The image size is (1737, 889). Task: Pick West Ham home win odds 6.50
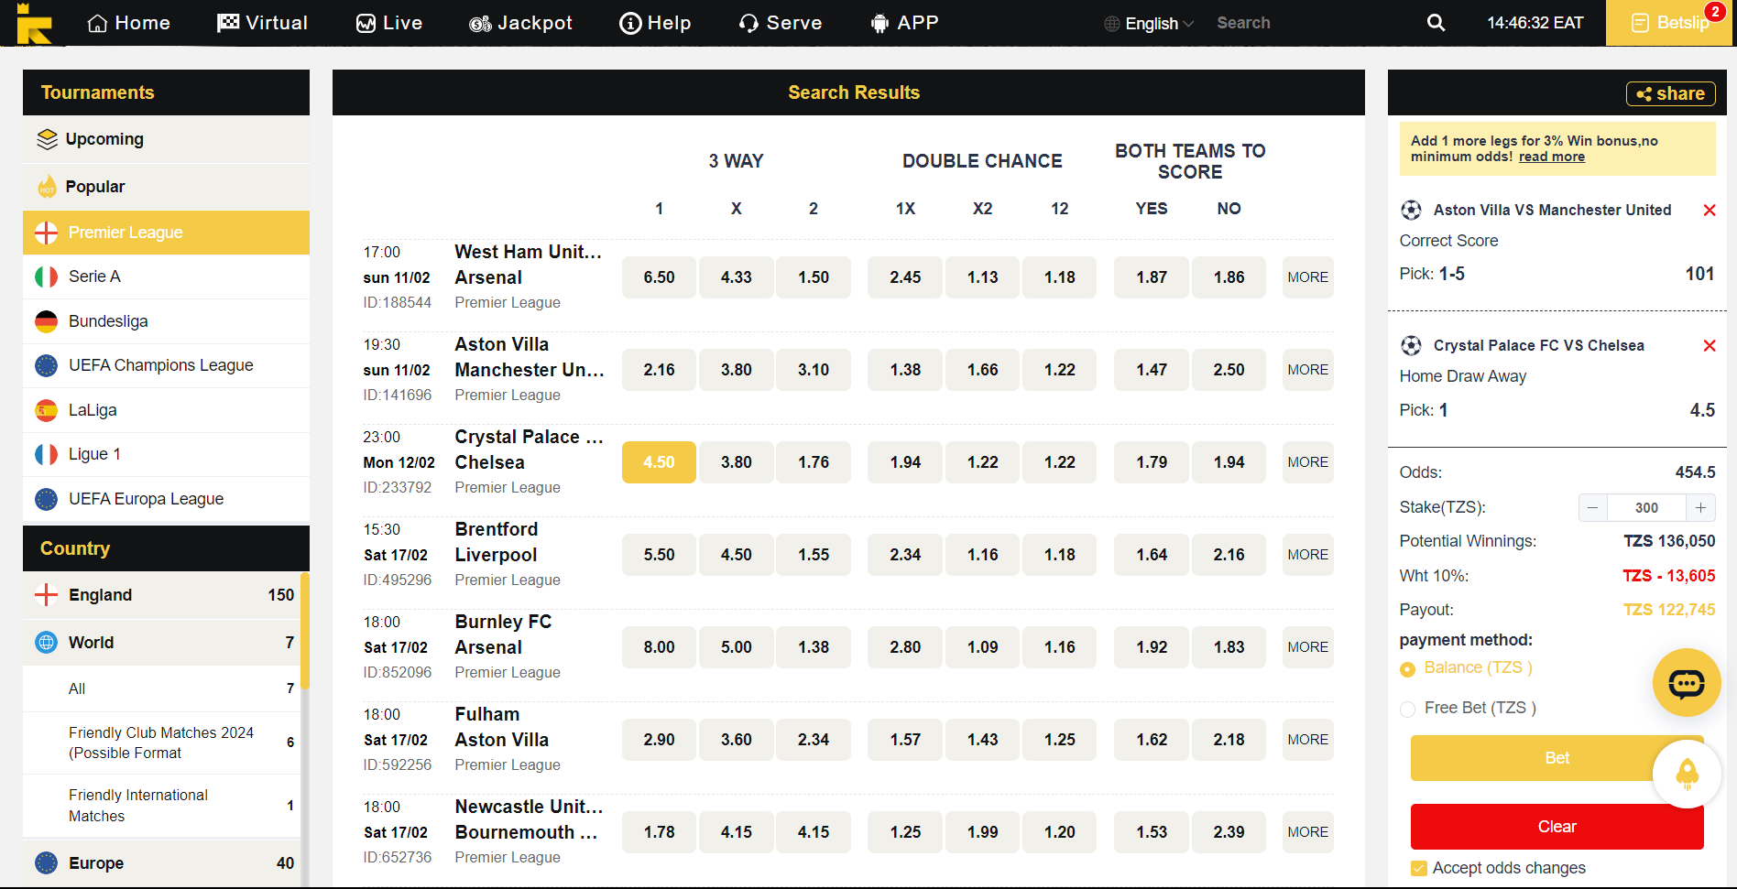[x=659, y=277]
